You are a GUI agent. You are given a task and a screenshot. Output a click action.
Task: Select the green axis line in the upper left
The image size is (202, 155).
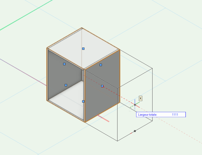coord(25,15)
